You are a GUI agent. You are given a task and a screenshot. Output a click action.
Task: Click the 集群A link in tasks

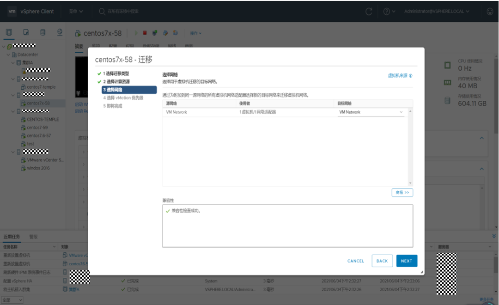point(74,289)
